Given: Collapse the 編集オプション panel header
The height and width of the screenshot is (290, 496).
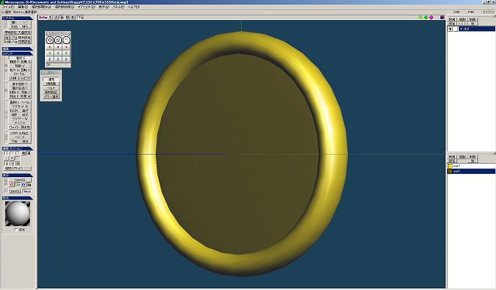Looking at the screenshot, I should tap(17, 148).
